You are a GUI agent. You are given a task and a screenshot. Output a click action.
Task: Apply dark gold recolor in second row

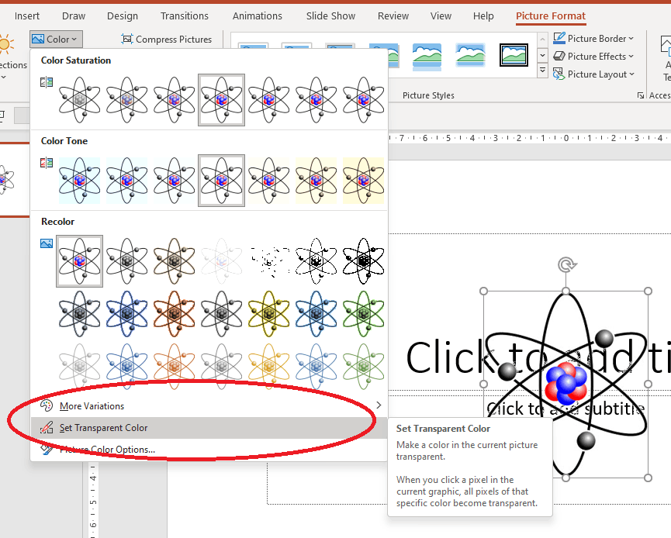268,314
